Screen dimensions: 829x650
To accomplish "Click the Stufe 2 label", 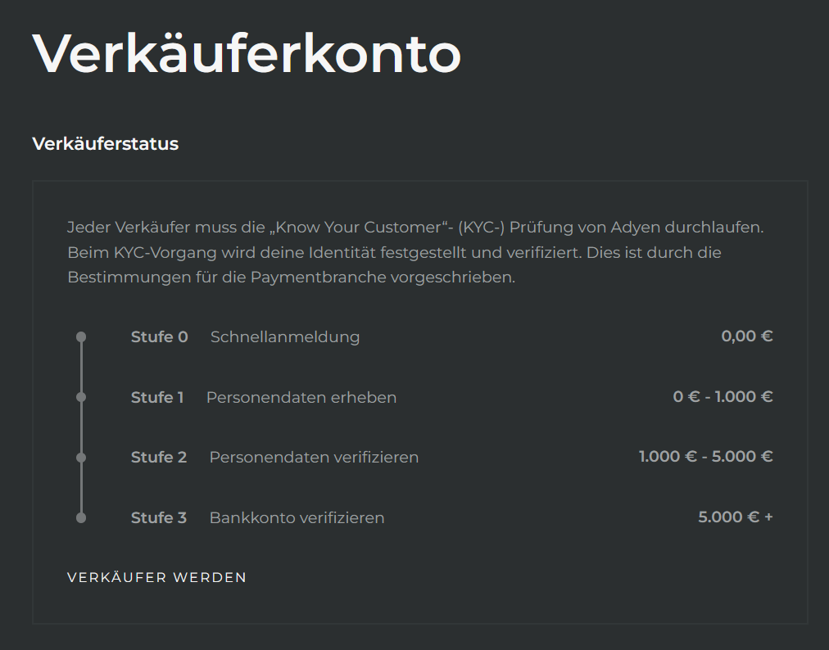I will click(x=159, y=457).
